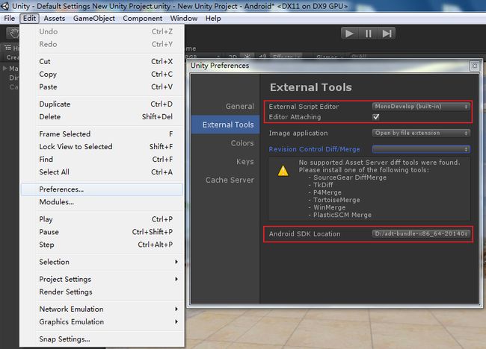
Task: Choose Select All menu item
Action: tap(102, 172)
